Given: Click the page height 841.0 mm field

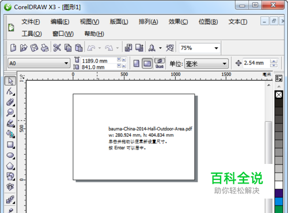Looking at the screenshot, I should [98, 67].
